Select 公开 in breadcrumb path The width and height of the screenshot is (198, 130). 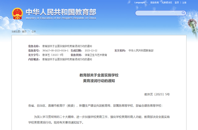pyautogui.click(x=33, y=31)
